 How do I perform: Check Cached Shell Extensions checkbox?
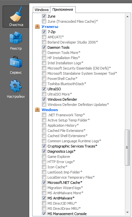44,136
